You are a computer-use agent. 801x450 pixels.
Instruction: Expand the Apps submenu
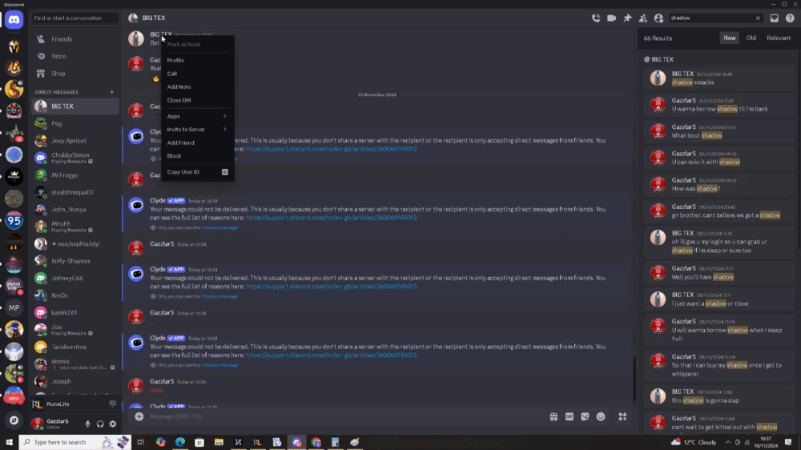[x=197, y=116]
